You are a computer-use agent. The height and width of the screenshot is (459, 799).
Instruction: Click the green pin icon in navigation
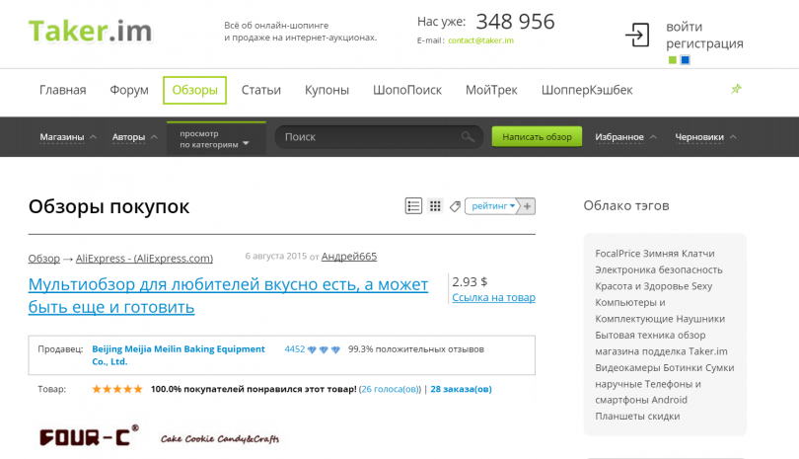point(736,89)
